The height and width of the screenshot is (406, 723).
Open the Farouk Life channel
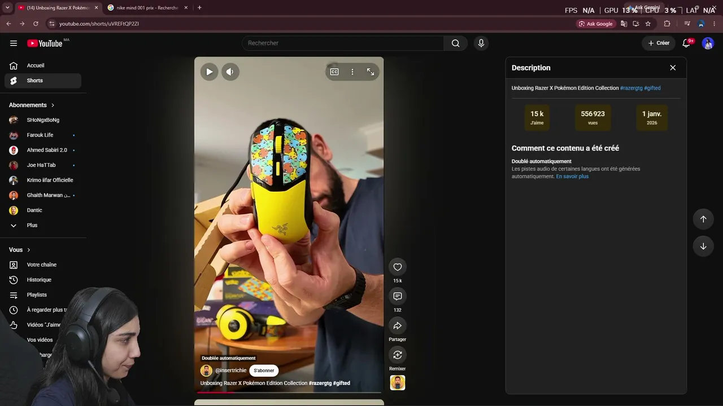coord(43,135)
